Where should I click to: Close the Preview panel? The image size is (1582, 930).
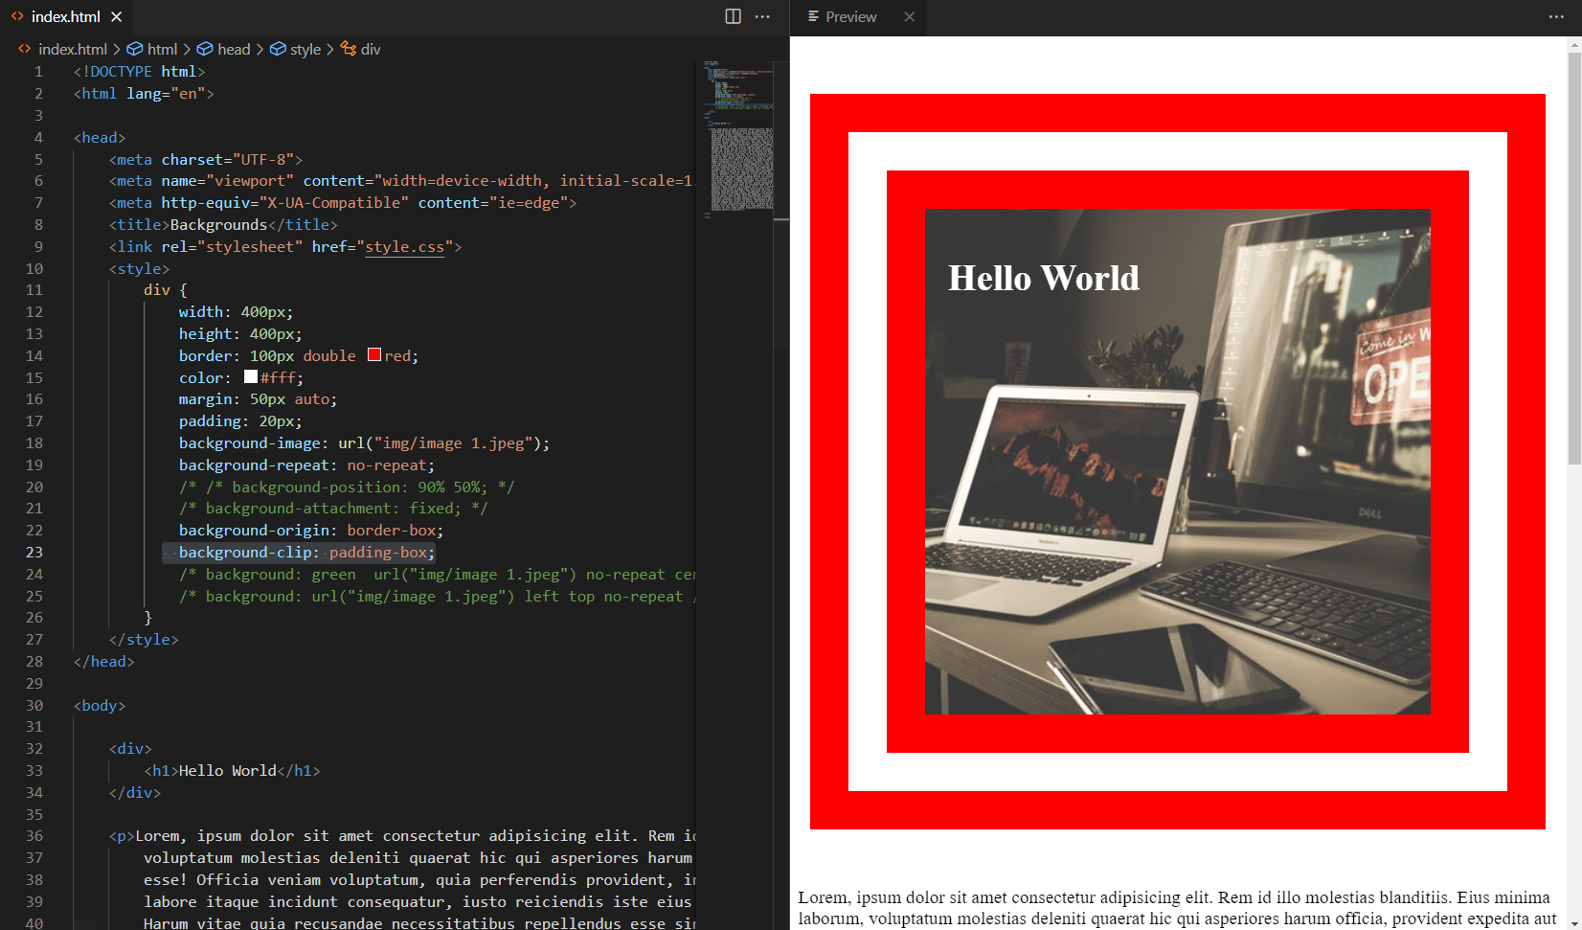point(909,16)
